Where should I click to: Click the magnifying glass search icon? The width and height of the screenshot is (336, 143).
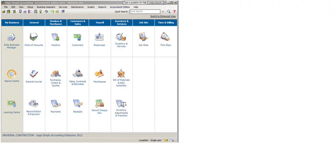point(168,12)
